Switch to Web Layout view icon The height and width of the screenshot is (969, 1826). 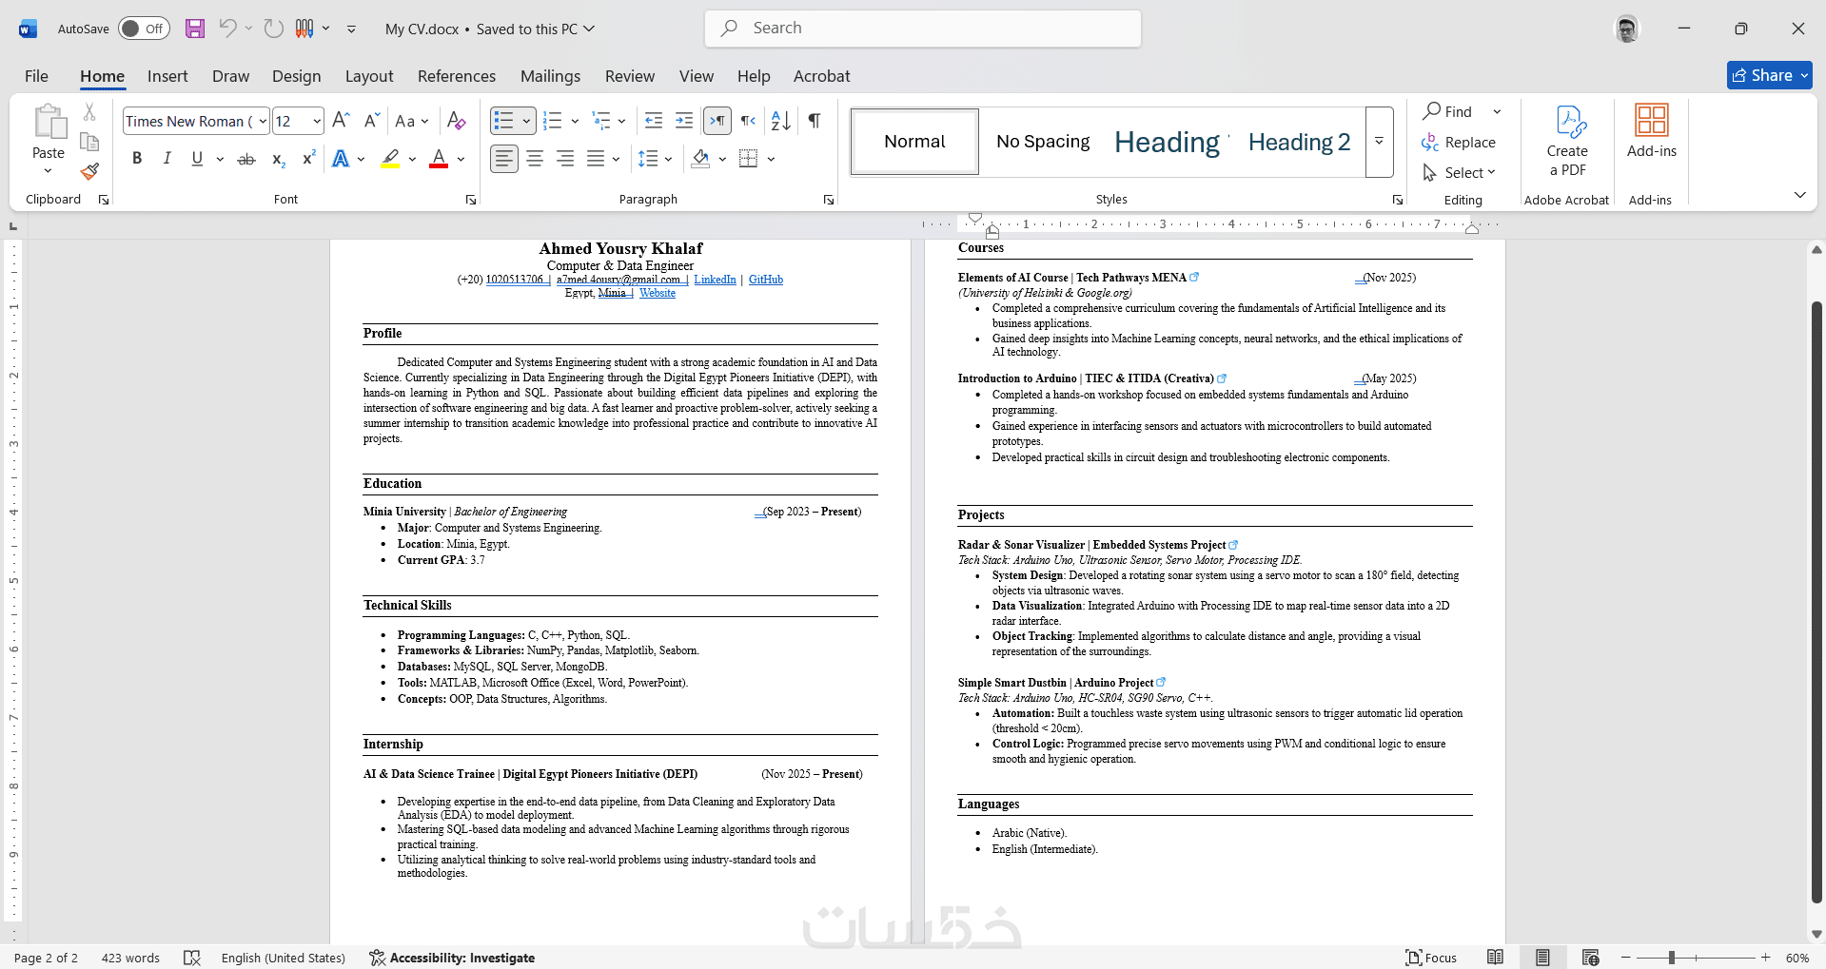point(1590,958)
